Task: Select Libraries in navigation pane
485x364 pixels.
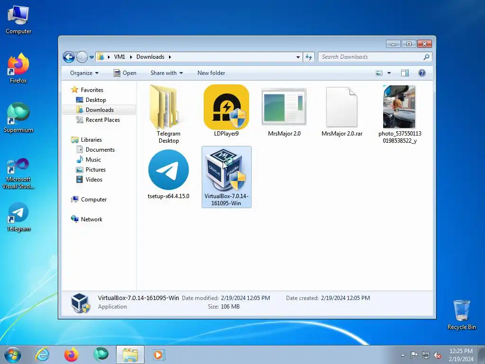Action: pyautogui.click(x=91, y=140)
